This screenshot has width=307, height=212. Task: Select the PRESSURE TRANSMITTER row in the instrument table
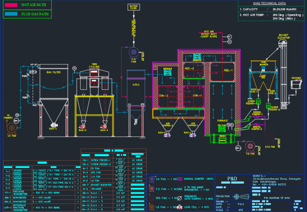pyautogui.click(x=42, y=192)
